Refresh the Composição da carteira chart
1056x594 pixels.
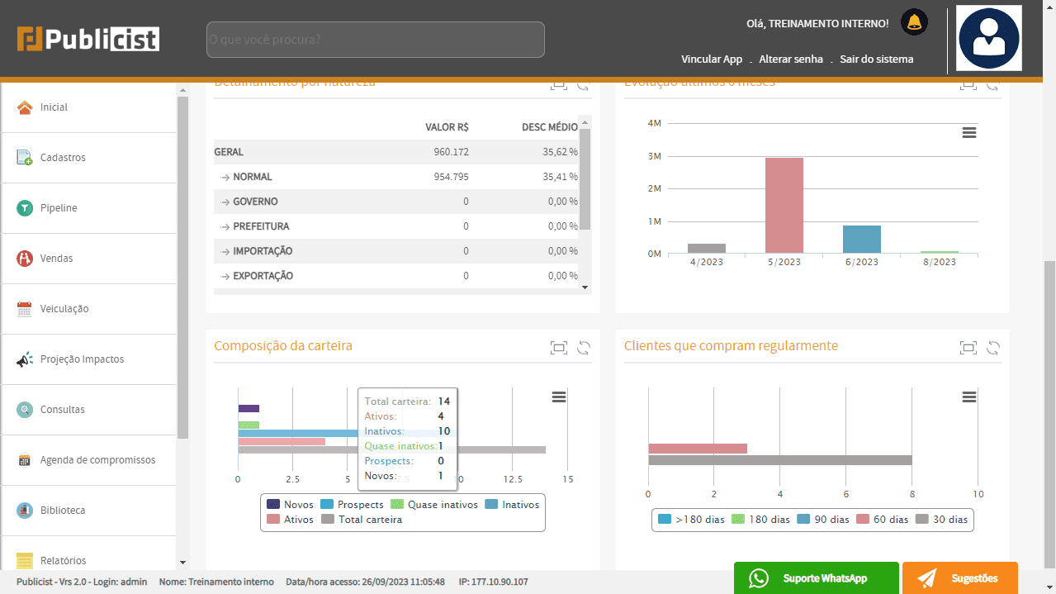tap(584, 348)
